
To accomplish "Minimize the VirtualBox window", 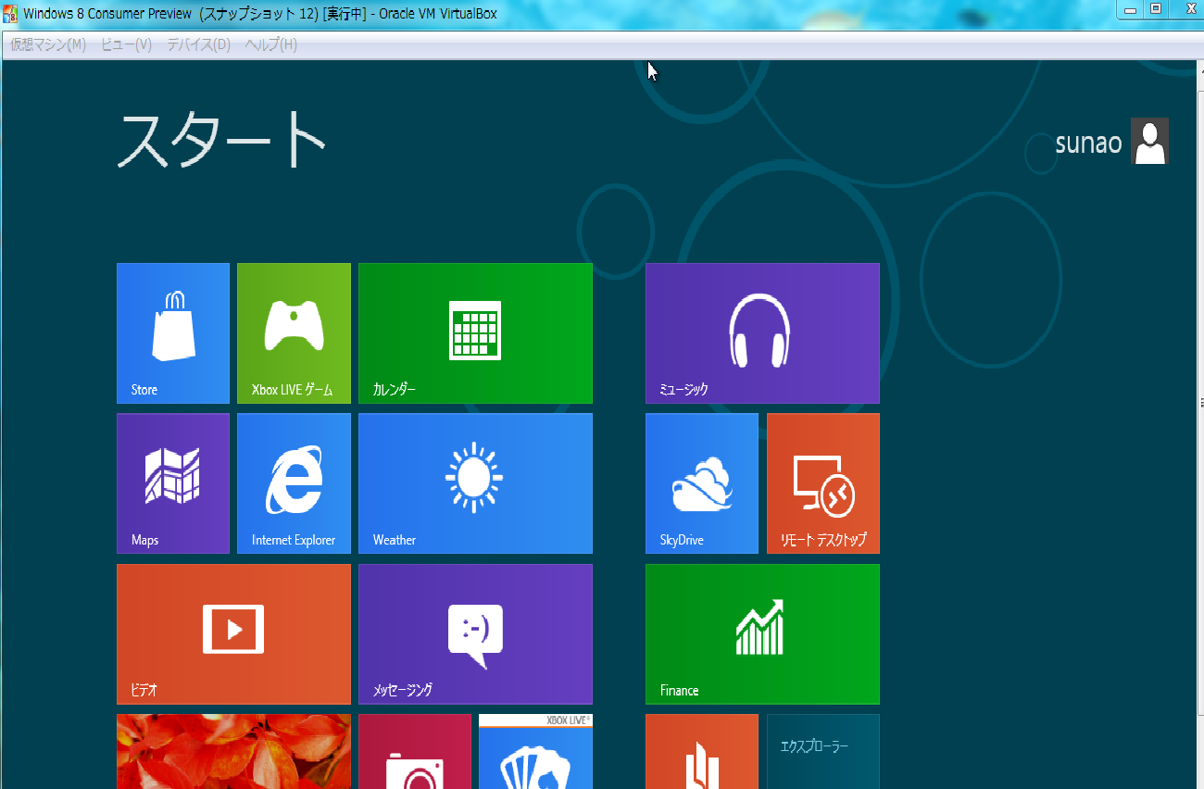I will click(x=1130, y=8).
